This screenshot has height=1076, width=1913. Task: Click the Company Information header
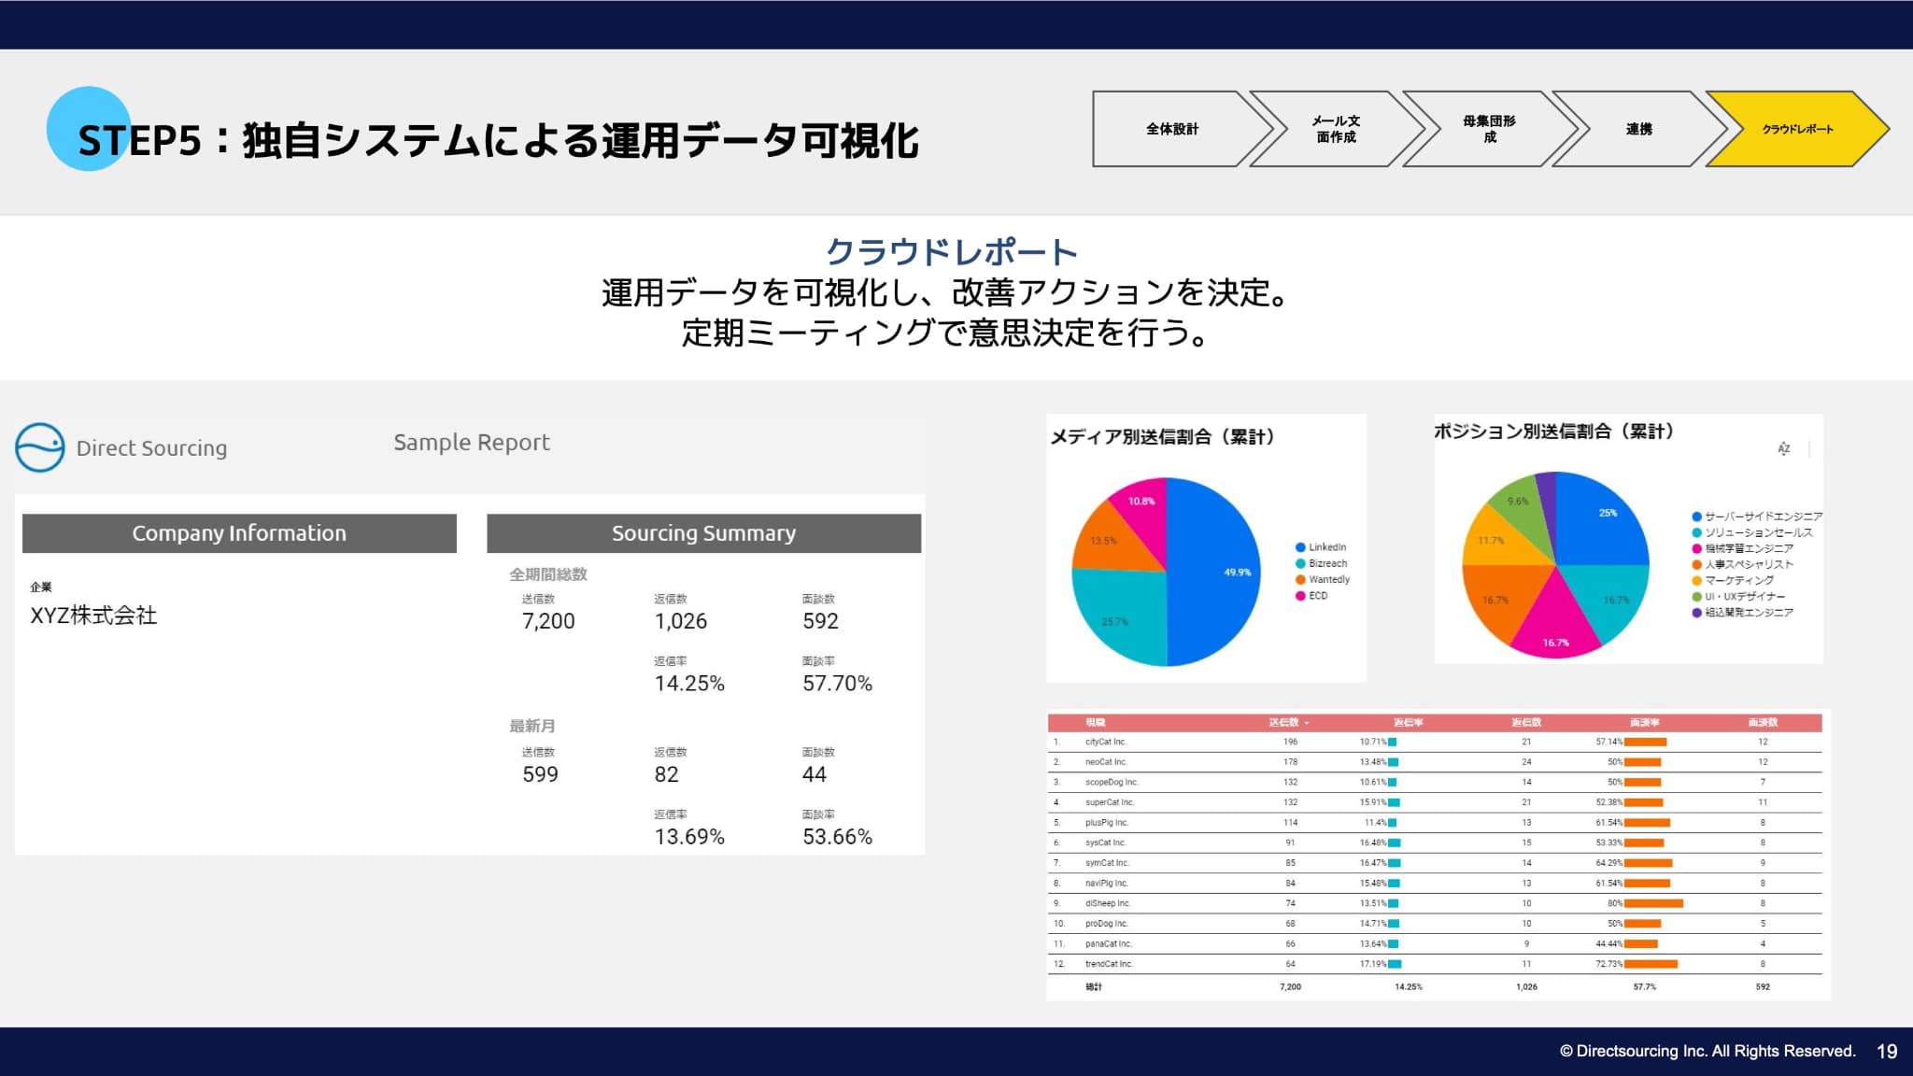[x=239, y=533]
